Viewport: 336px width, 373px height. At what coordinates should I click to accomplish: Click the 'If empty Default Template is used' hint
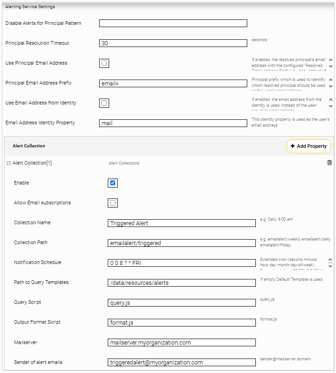coord(291,279)
